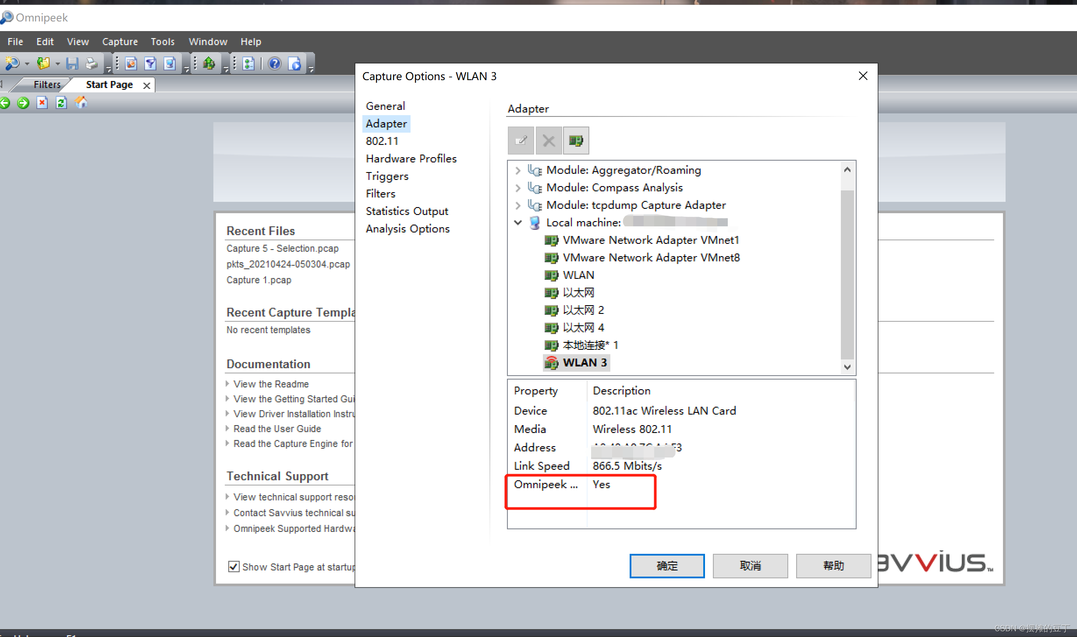The height and width of the screenshot is (637, 1077).
Task: Switch to the Filters tab
Action: pyautogui.click(x=47, y=84)
